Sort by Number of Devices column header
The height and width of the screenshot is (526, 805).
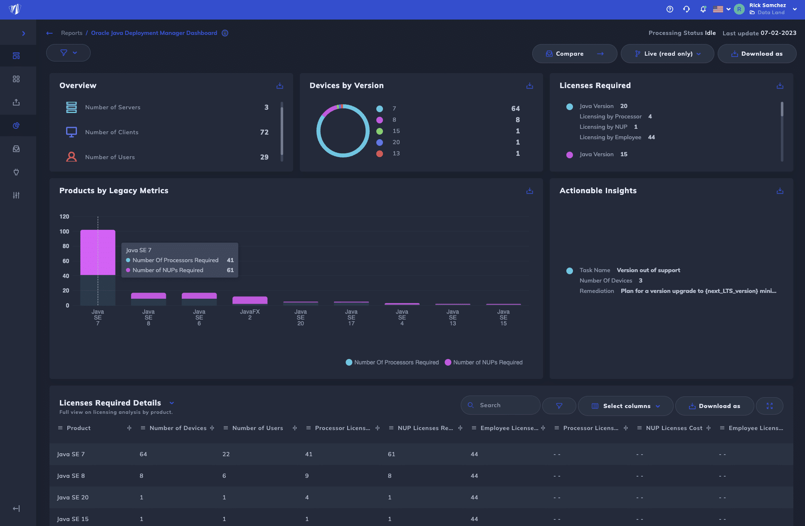178,428
